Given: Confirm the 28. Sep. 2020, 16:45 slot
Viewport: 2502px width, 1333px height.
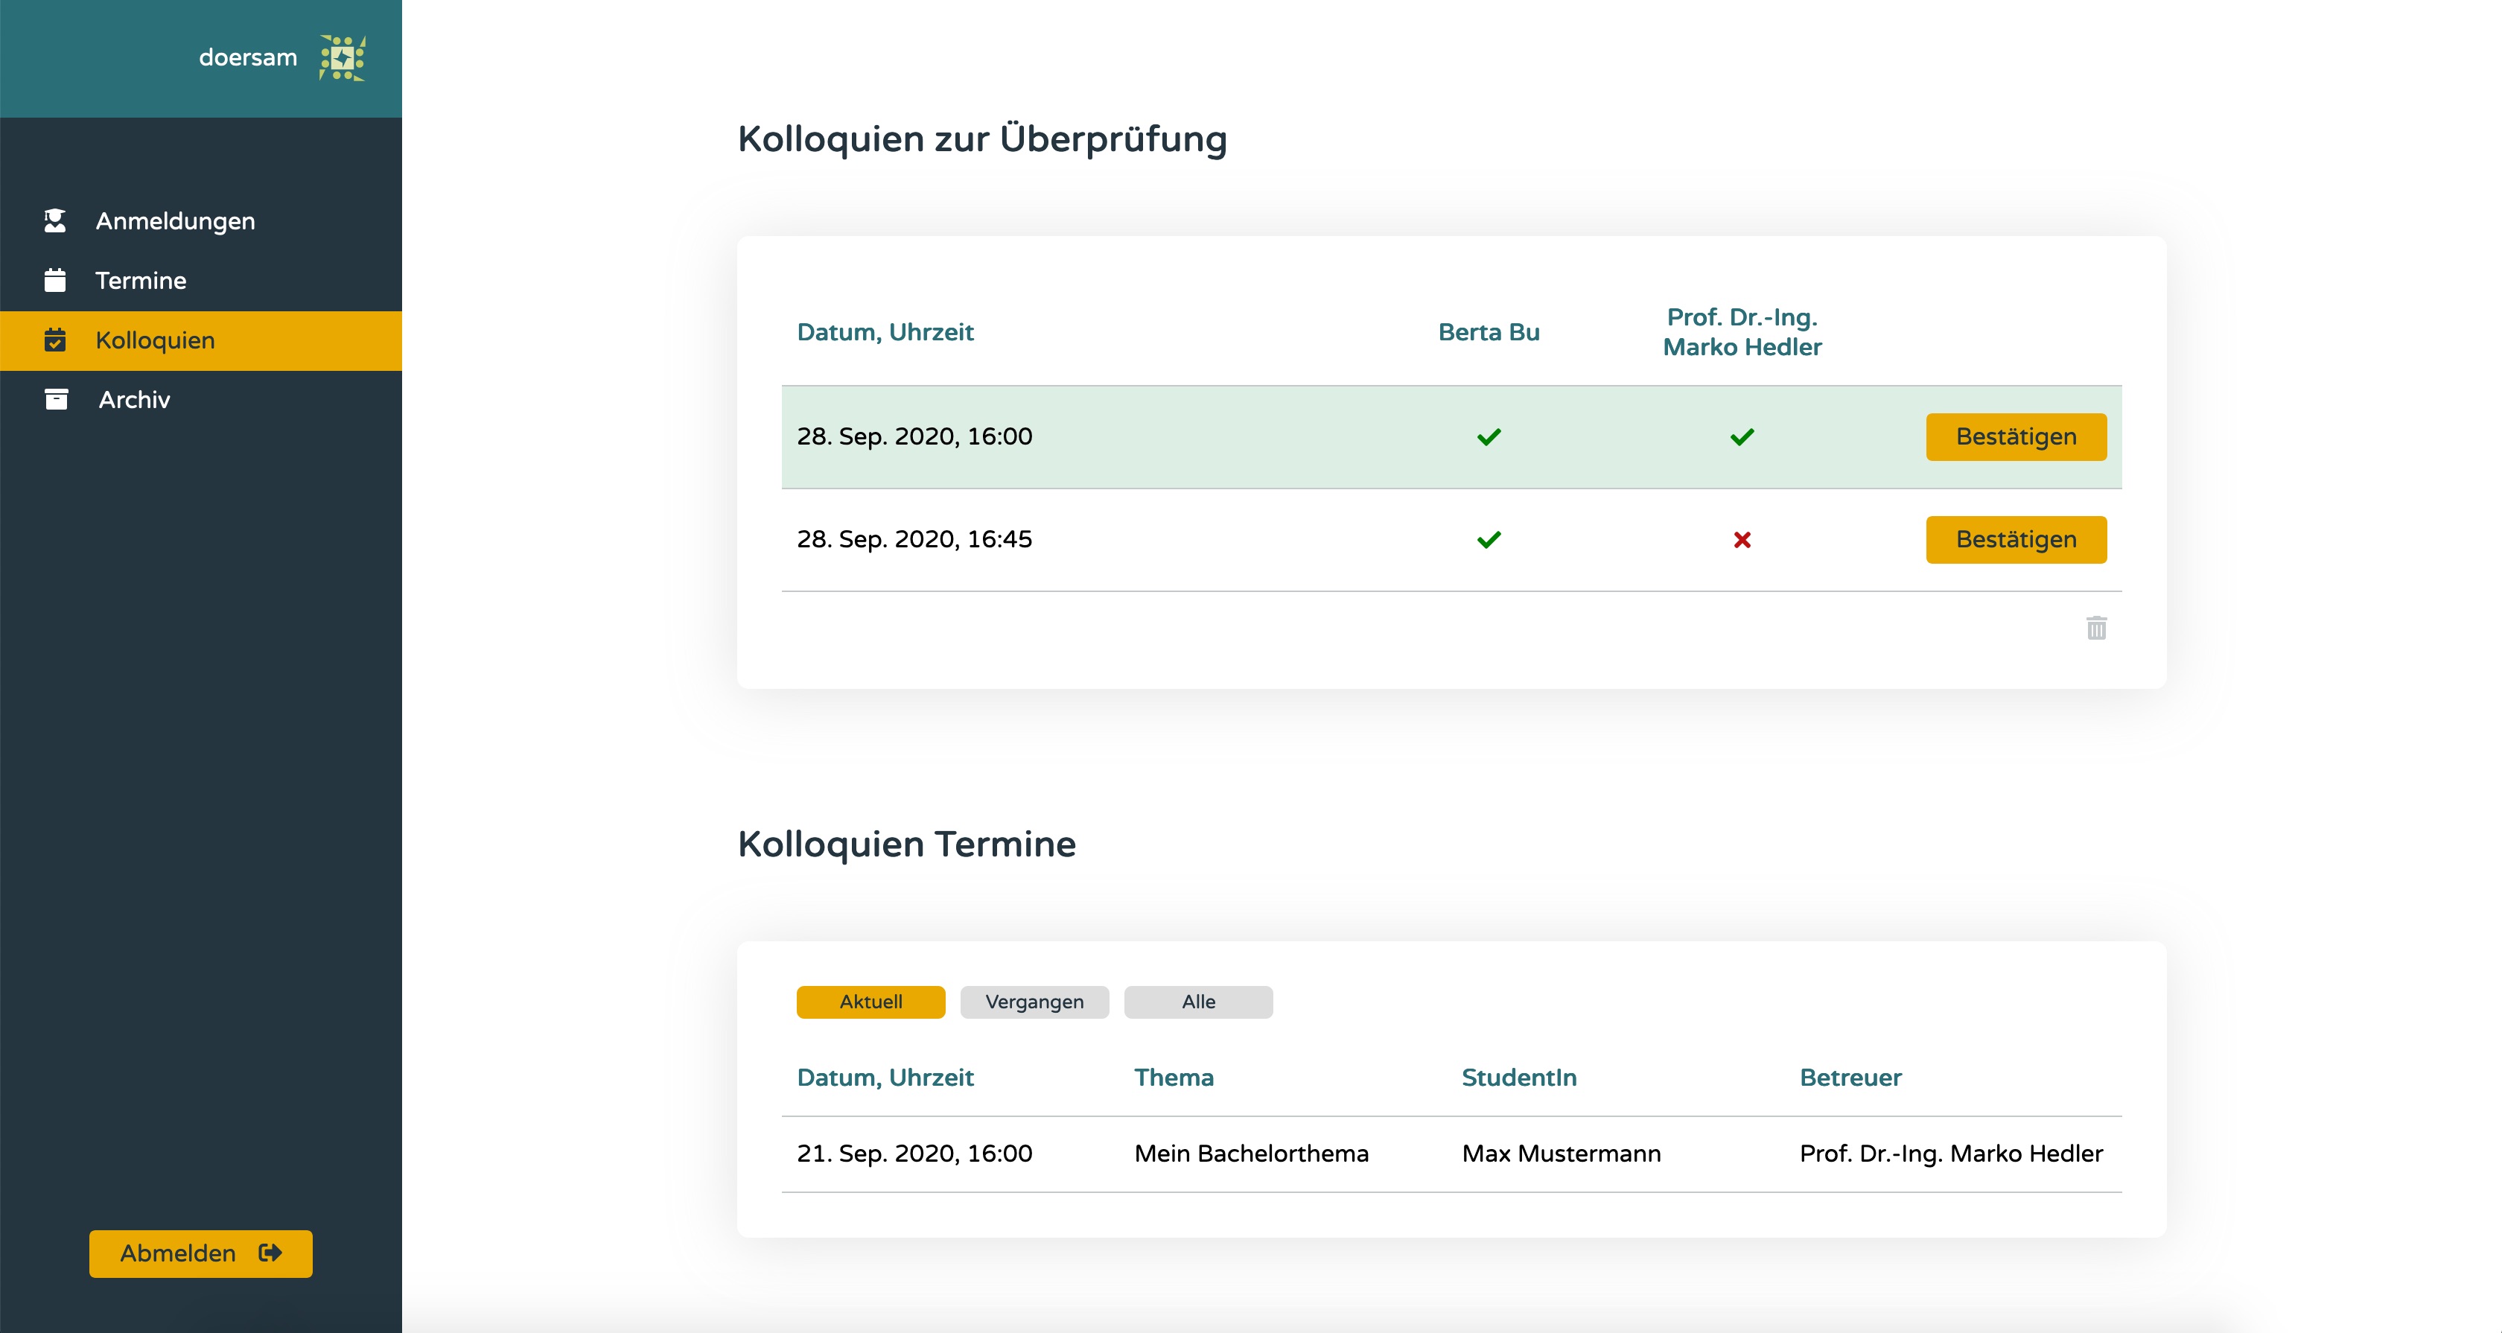Looking at the screenshot, I should tap(2016, 539).
